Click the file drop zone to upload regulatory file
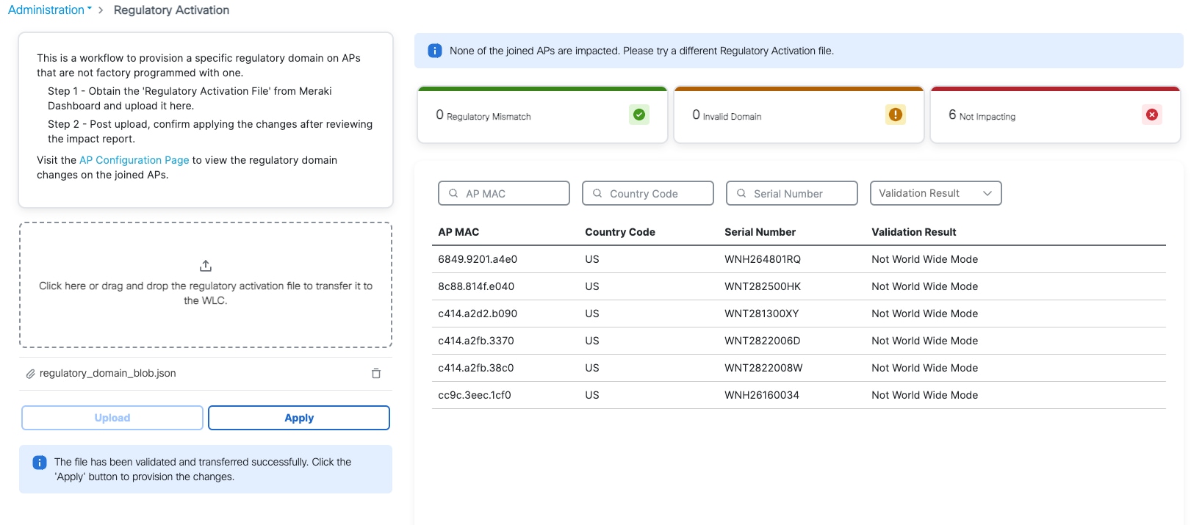 pos(206,285)
